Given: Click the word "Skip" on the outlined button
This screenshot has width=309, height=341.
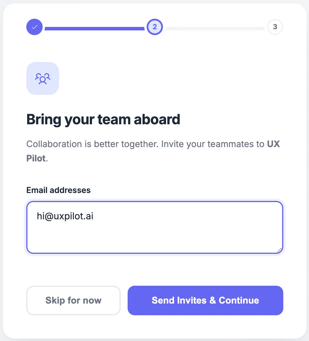Looking at the screenshot, I should pos(55,300).
